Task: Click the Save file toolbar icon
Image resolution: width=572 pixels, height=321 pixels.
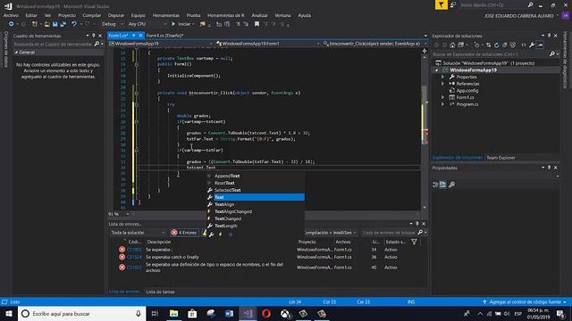Action: click(x=55, y=24)
